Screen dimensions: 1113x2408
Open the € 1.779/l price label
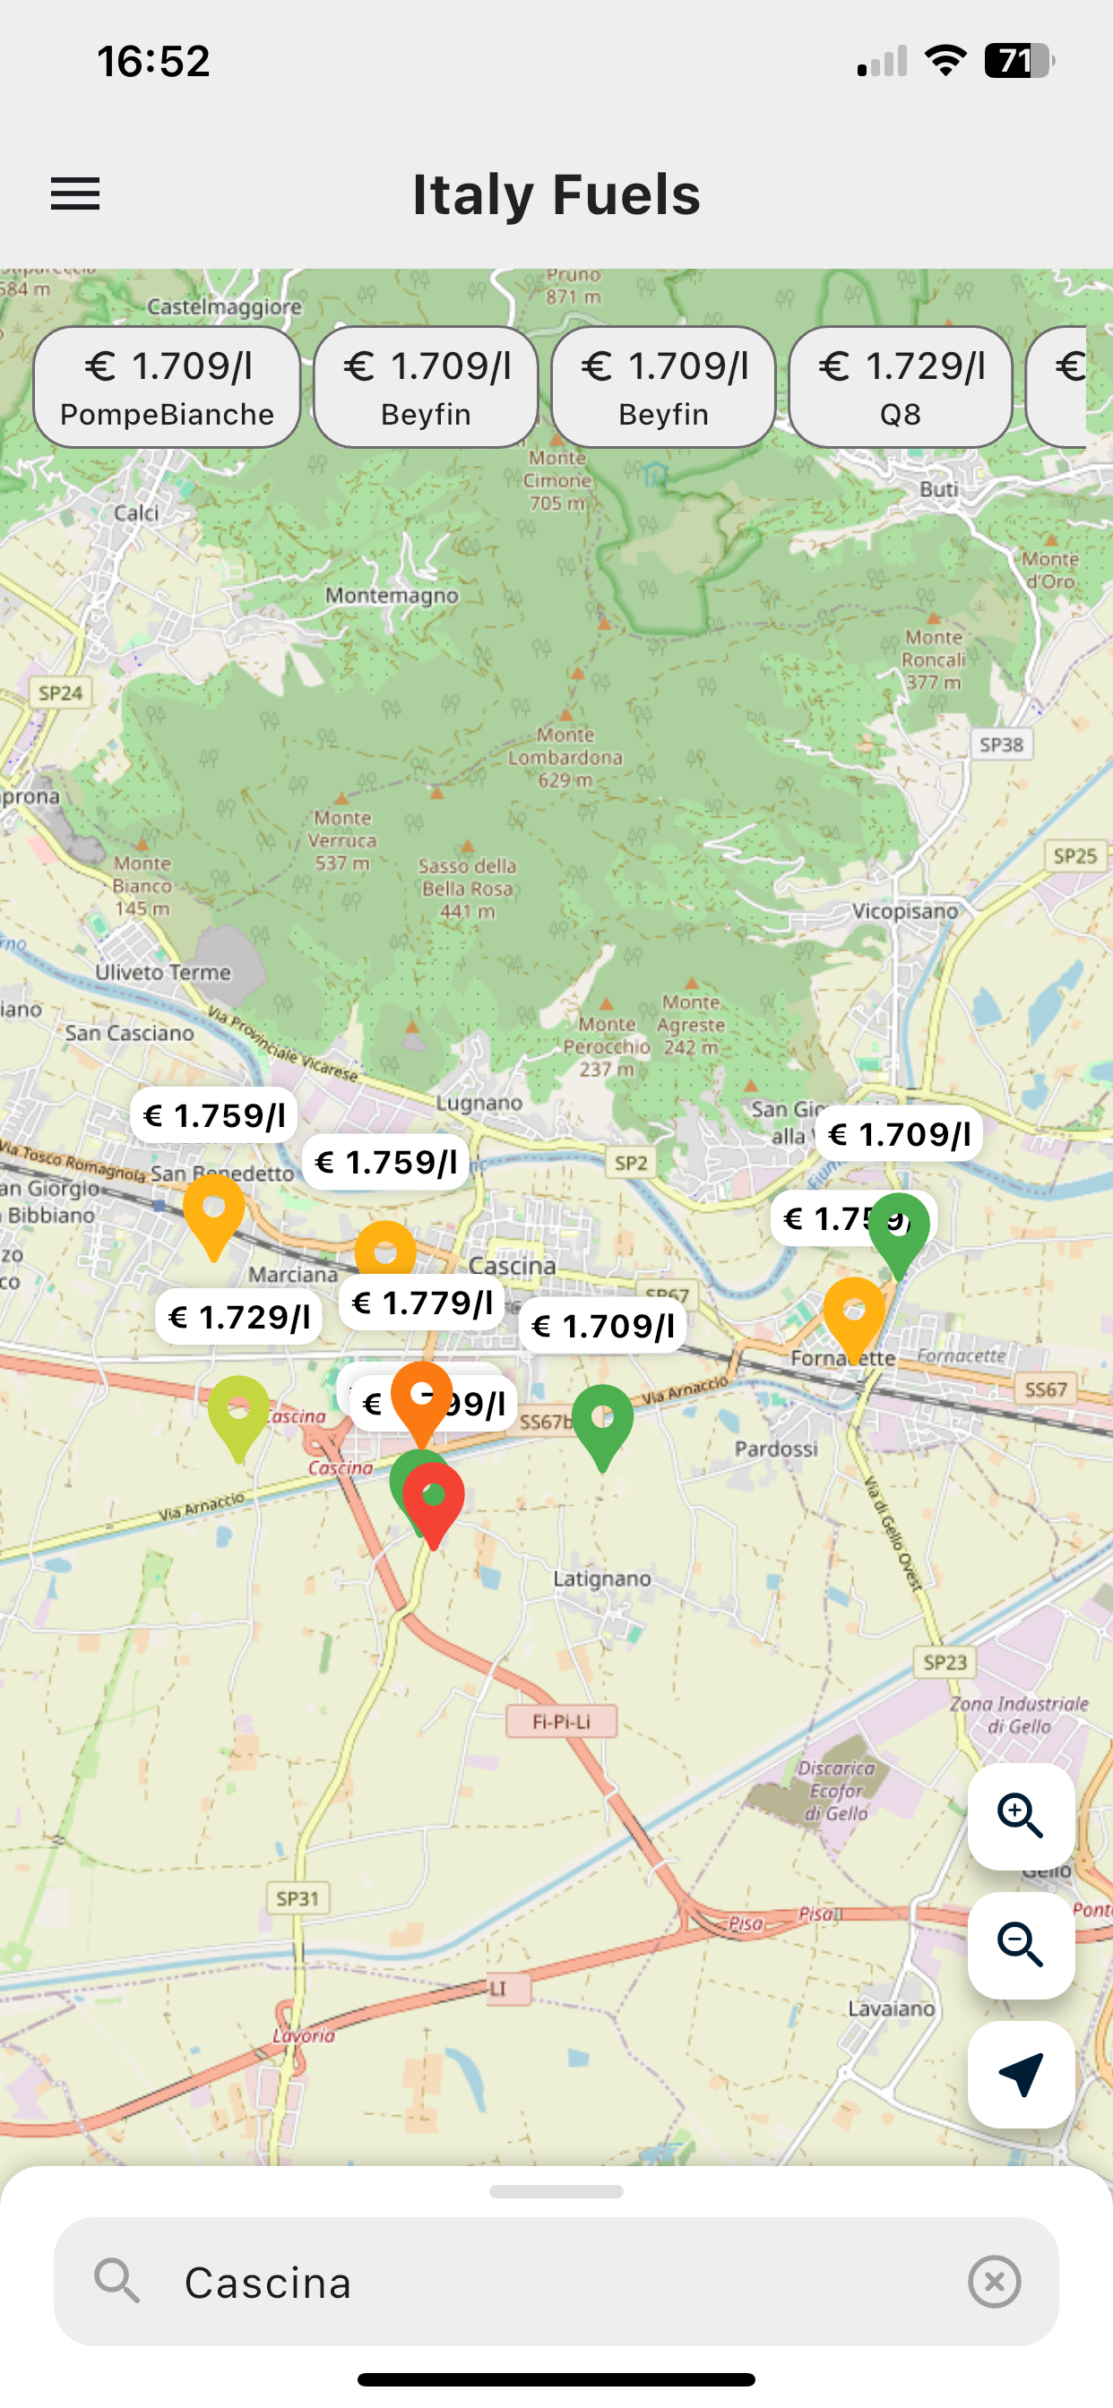[x=423, y=1303]
